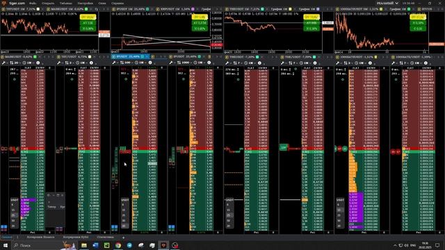The image size is (445, 250).
Task: Click white link color swatch on TRT/USDT tab
Action: (x=90, y=57)
